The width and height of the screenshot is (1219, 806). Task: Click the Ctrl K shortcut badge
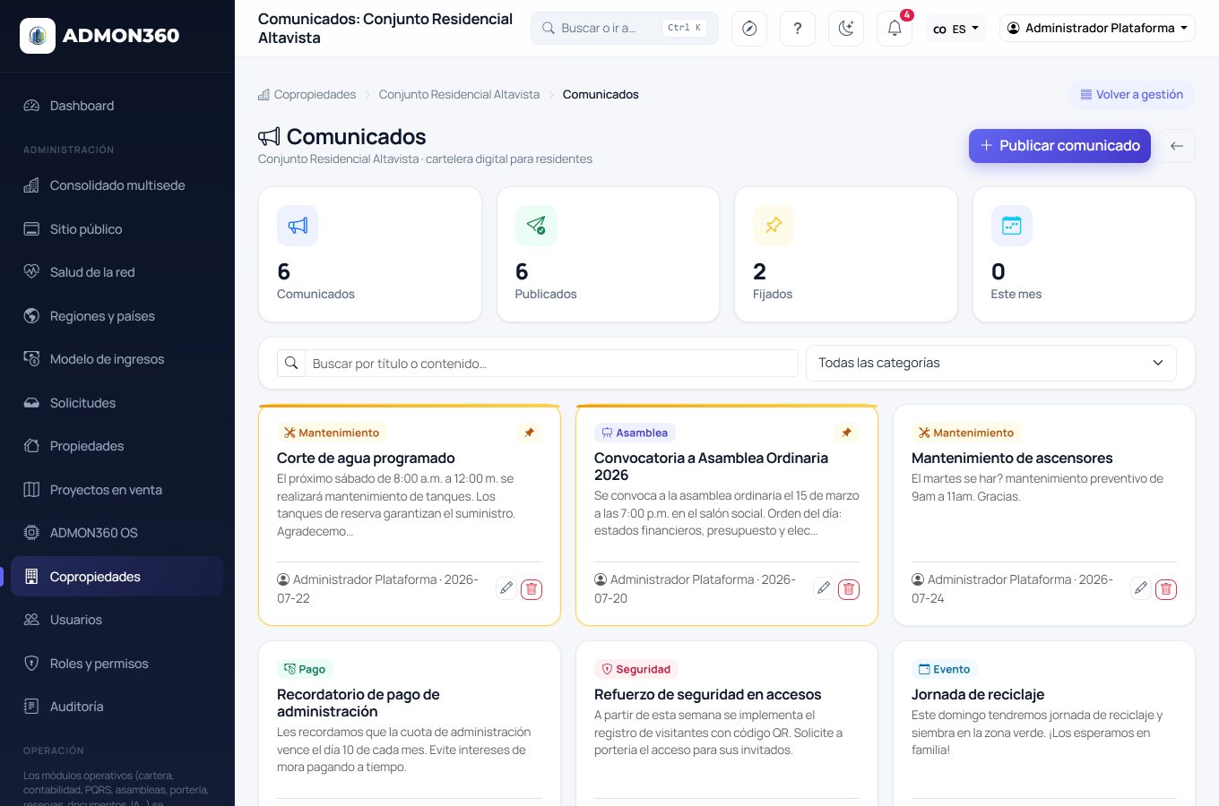[685, 29]
